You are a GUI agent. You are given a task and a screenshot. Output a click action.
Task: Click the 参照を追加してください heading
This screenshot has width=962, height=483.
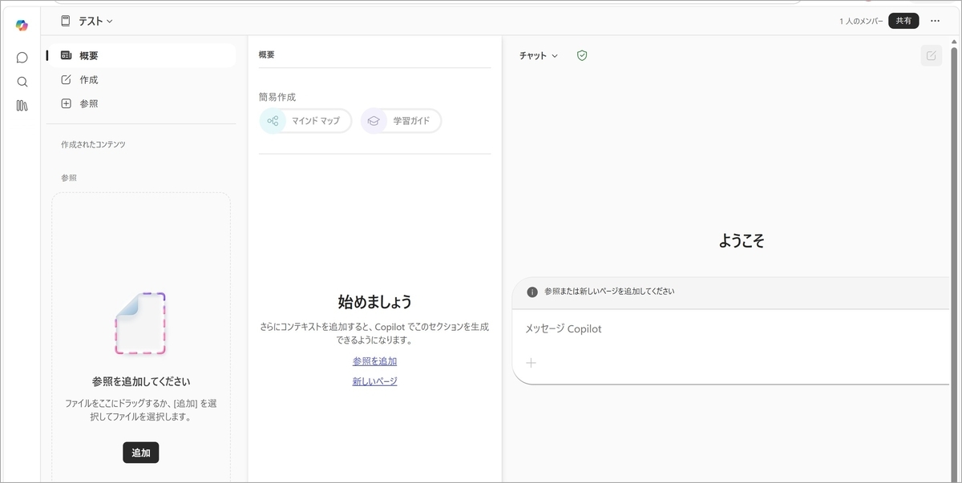[141, 382]
